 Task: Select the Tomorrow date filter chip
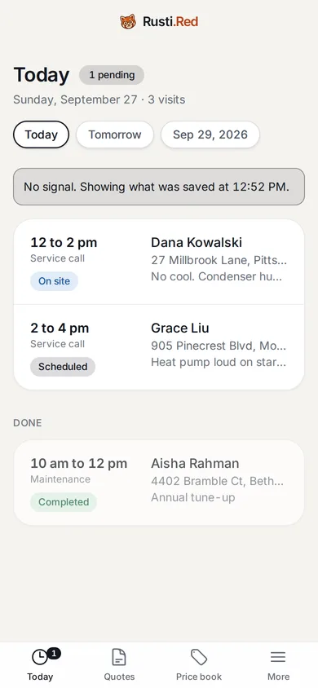115,135
